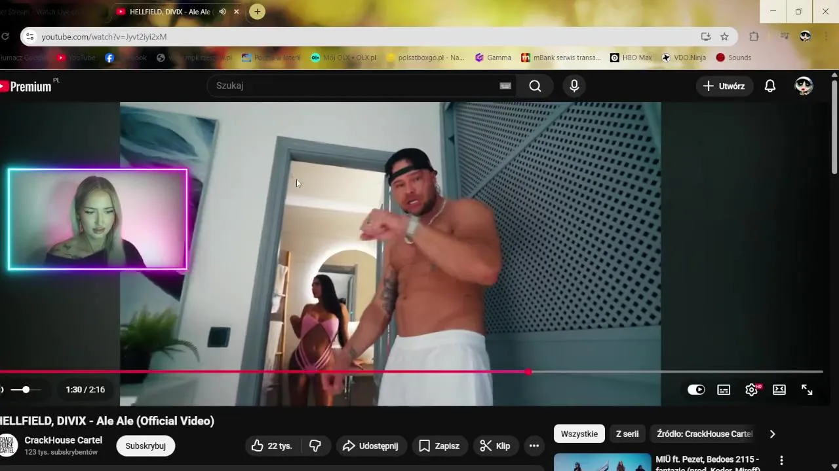The width and height of the screenshot is (839, 471).
Task: Open media controls icon in toolbar
Action: [784, 37]
